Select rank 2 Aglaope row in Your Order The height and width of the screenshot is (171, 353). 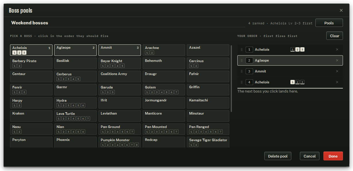[290, 60]
